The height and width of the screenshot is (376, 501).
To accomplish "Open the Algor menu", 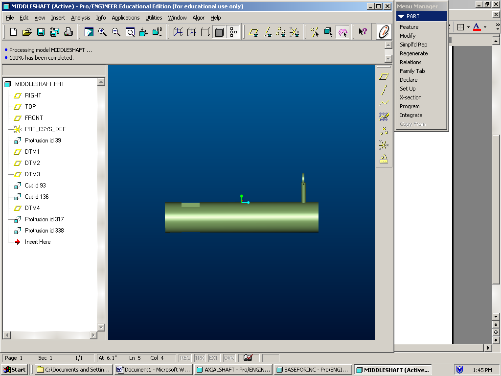I will click(199, 18).
